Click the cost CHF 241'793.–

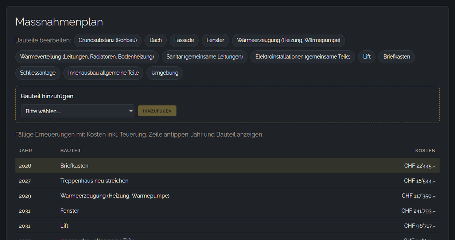pos(419,211)
